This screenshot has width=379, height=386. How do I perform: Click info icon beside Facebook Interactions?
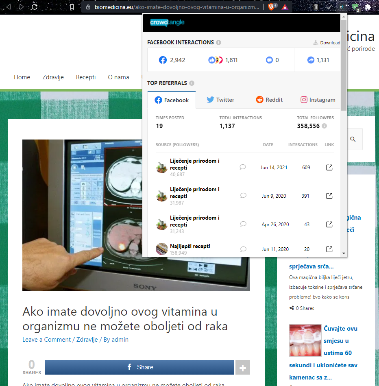tap(218, 43)
